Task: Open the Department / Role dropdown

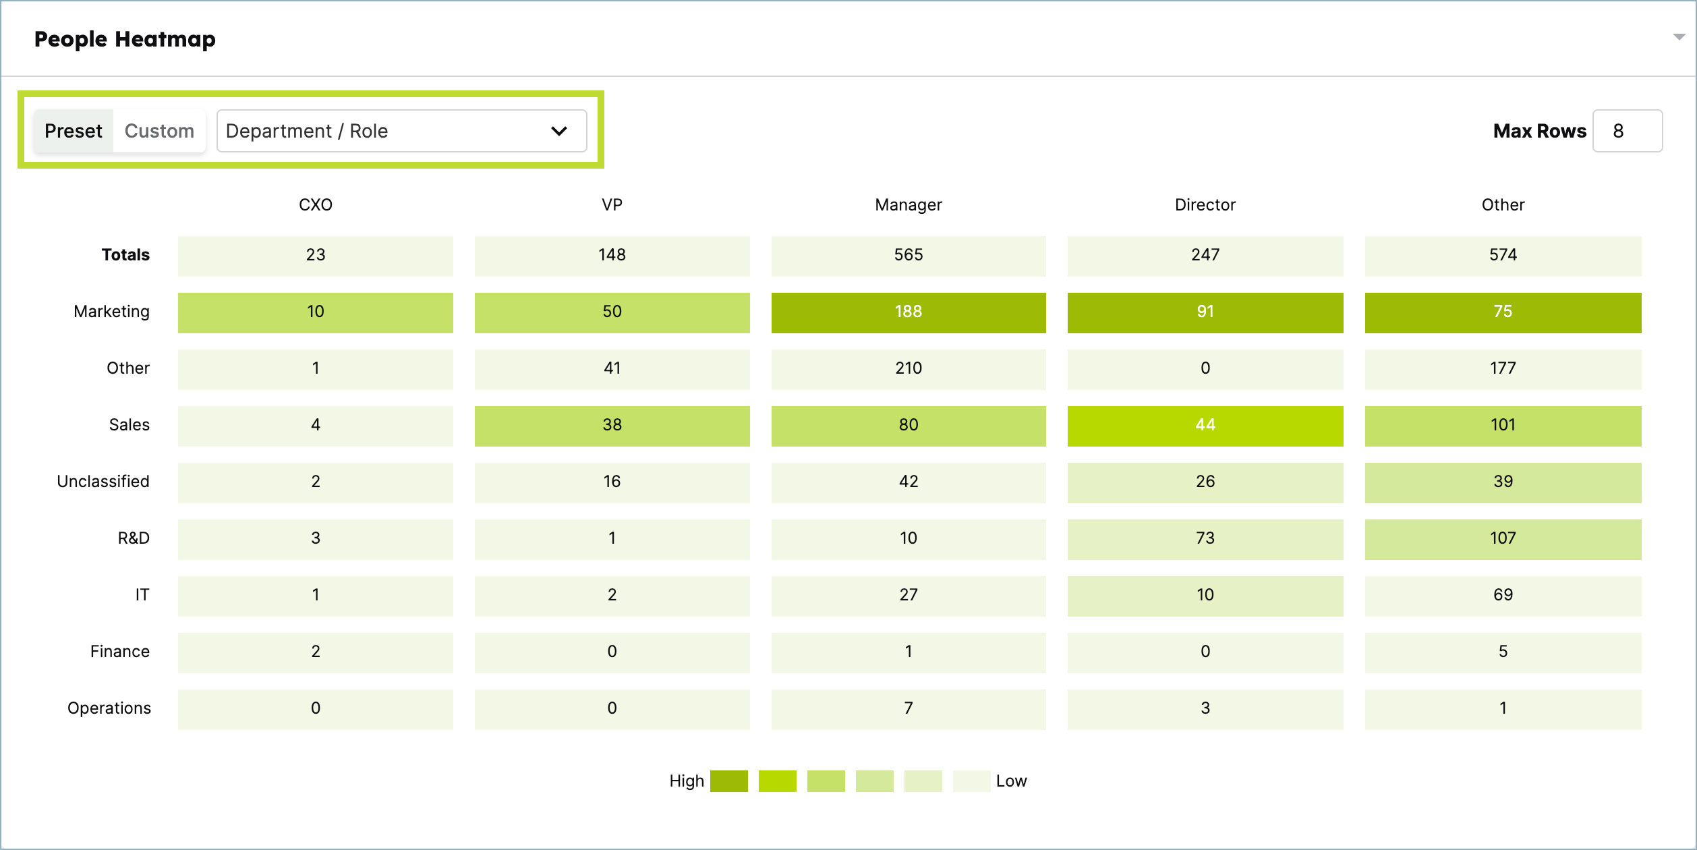Action: click(x=401, y=130)
